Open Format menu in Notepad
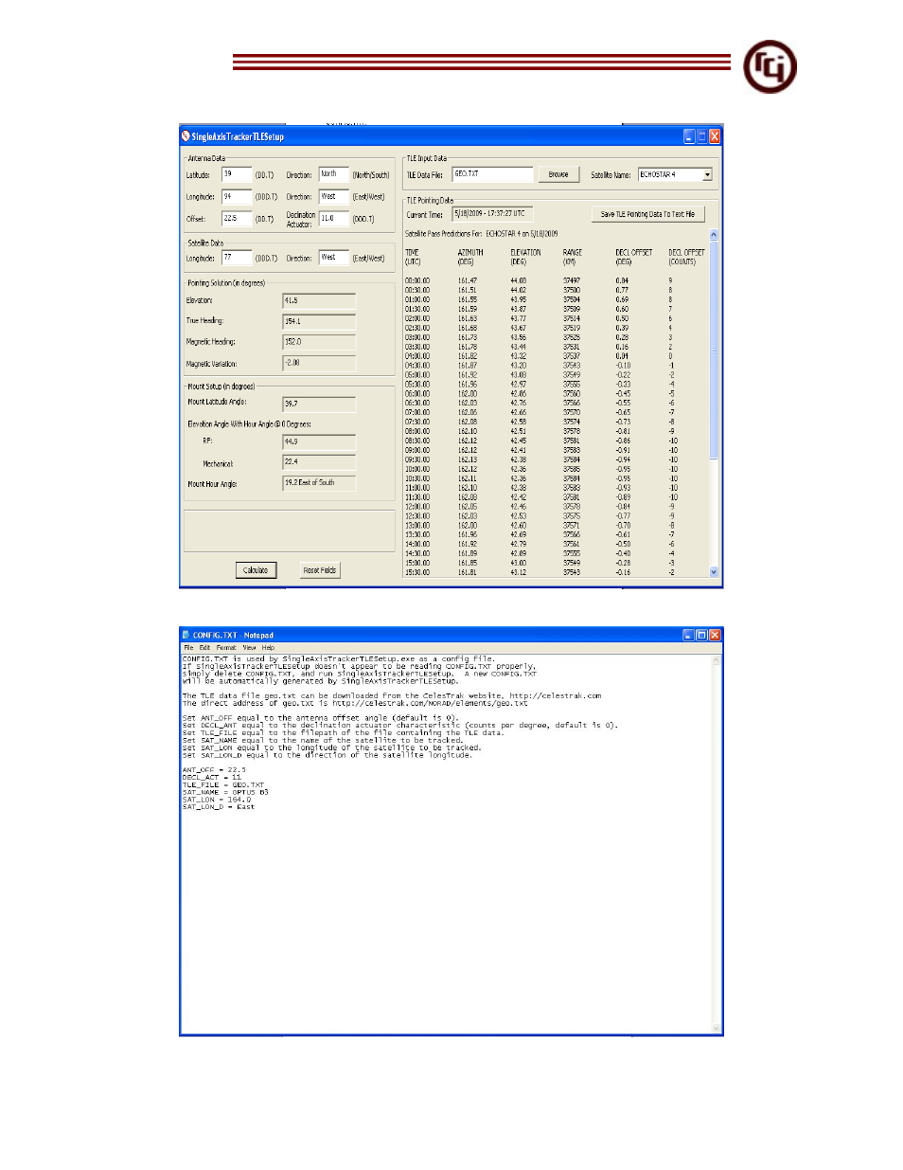This screenshot has width=903, height=1170. point(226,648)
